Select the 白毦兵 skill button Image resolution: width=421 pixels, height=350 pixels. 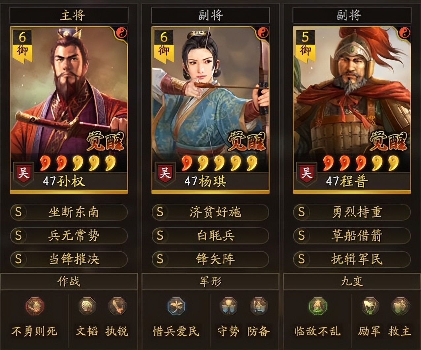point(210,236)
